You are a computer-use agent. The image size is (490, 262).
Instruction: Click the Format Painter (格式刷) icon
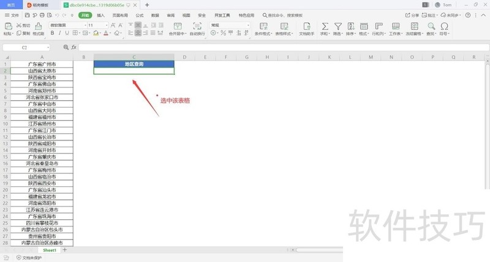coord(38,26)
